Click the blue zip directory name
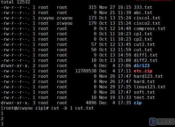 (x=137, y=103)
